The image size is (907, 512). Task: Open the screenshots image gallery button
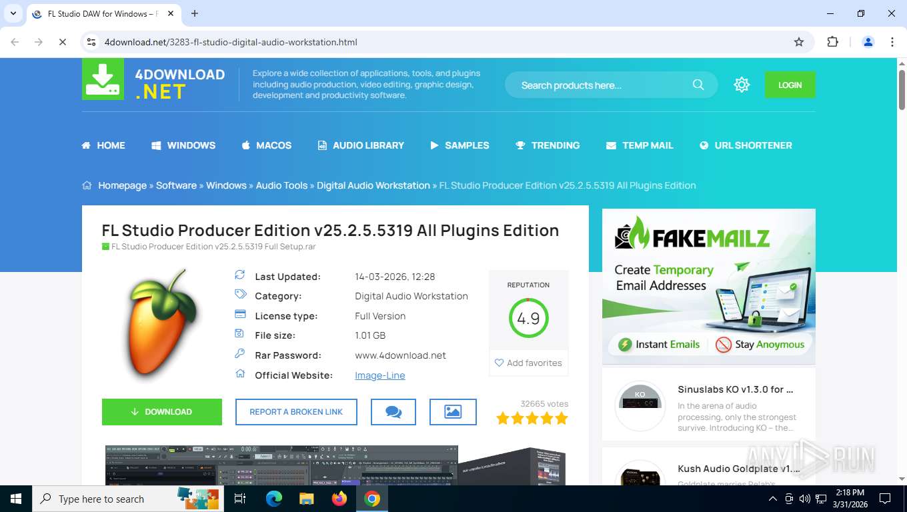[x=453, y=412]
